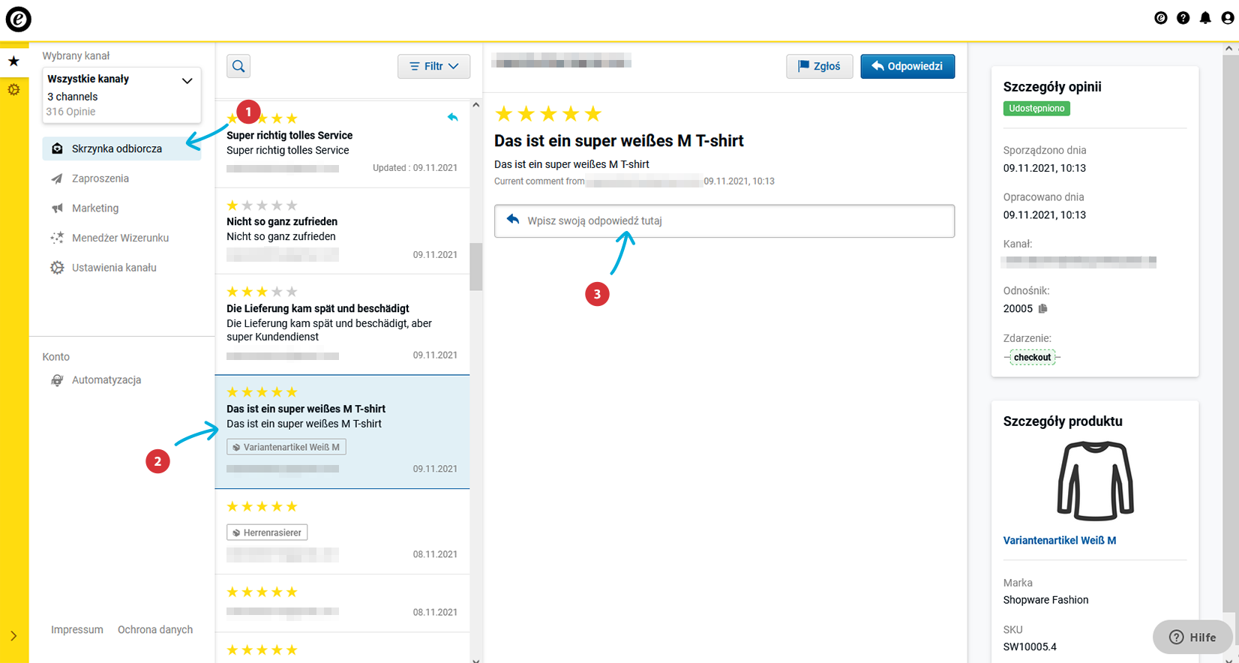Viewport: 1239px width, 663px height.
Task: Open user account profile icon
Action: point(1228,18)
